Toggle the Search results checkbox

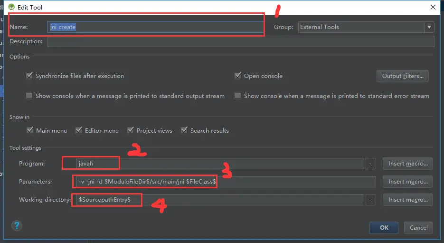(x=184, y=130)
